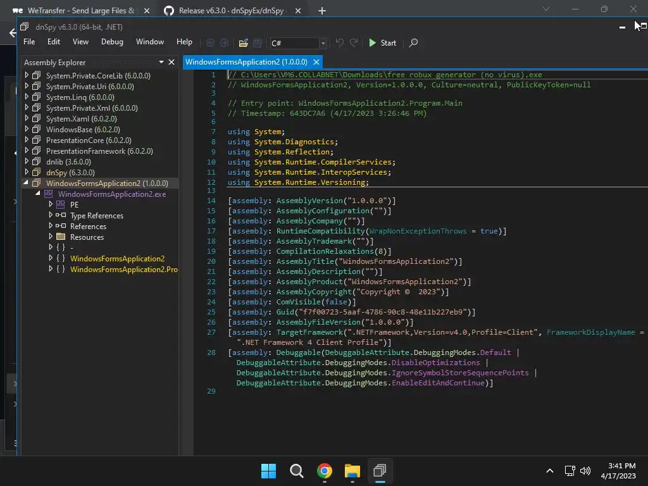Select WindowsFormsApplication2.exe module in tree
The height and width of the screenshot is (486, 648).
pos(112,194)
